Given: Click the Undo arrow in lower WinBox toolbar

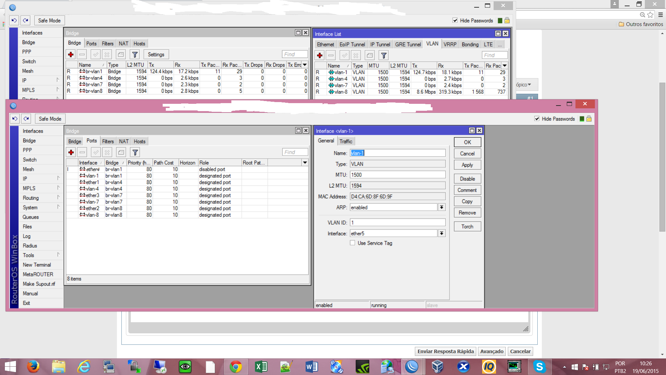Looking at the screenshot, I should (15, 119).
